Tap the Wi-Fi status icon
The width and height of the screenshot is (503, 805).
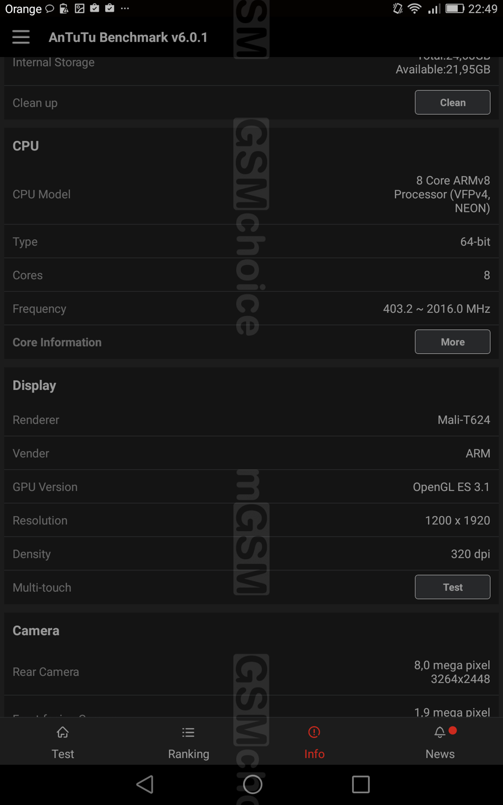coord(415,9)
